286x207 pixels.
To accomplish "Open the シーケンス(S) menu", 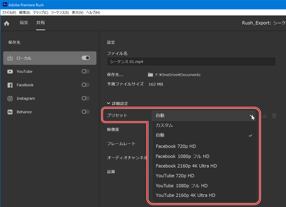I will tap(60, 12).
